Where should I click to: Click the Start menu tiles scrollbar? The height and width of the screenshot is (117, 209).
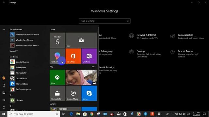(x=99, y=52)
